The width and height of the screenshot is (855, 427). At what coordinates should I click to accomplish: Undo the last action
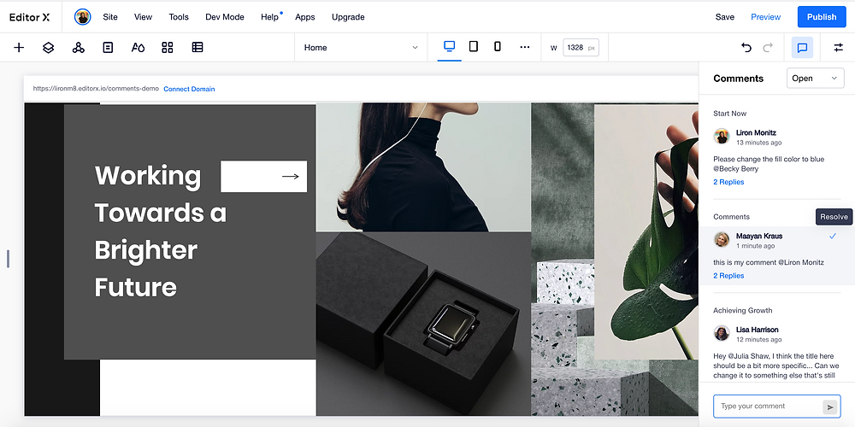746,47
